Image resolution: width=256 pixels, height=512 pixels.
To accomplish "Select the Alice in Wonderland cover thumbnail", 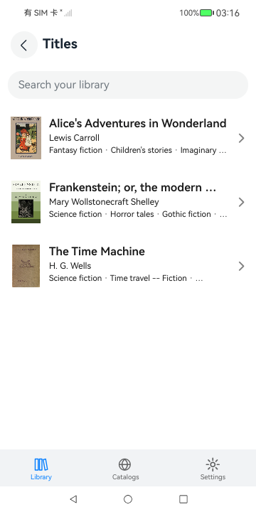I will (x=26, y=138).
